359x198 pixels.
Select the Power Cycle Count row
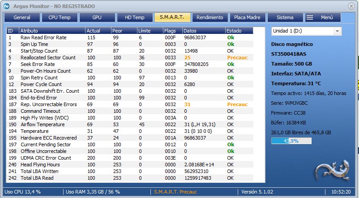(x=130, y=84)
